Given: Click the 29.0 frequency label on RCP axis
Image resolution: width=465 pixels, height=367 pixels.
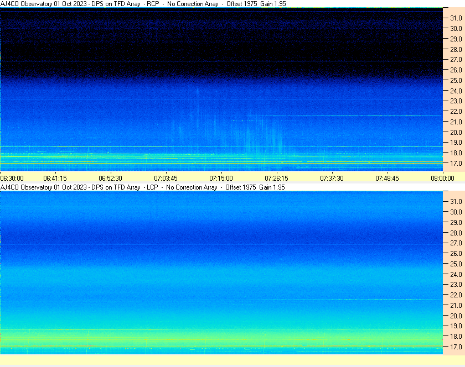Looking at the screenshot, I should pos(456,39).
